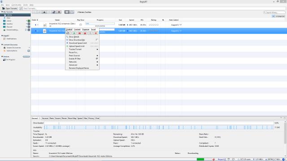Open the Help menu
Image resolution: width=287 pixels, height=161 pixels.
pyautogui.click(x=31, y=5)
